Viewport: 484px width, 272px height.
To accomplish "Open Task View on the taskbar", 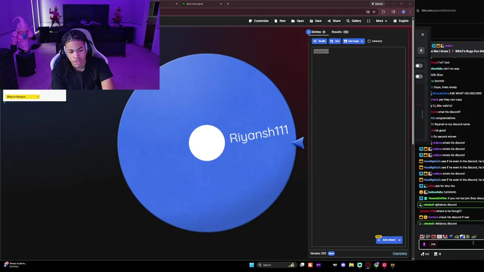I will pos(302,265).
